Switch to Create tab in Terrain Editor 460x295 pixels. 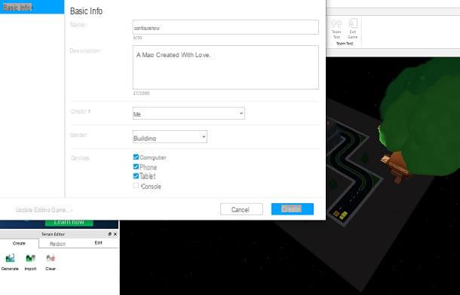[19, 244]
